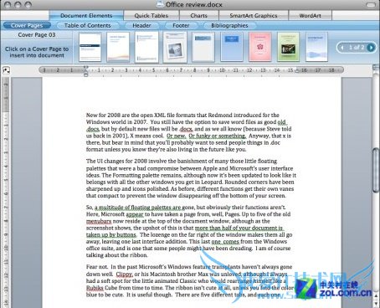Viewport: 380px width, 308px height.
Task: Insert the second cover page with orange wave
Action: [x=118, y=47]
